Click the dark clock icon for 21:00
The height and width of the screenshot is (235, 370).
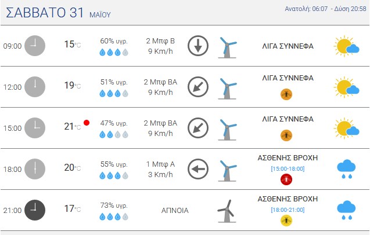[x=35, y=210]
